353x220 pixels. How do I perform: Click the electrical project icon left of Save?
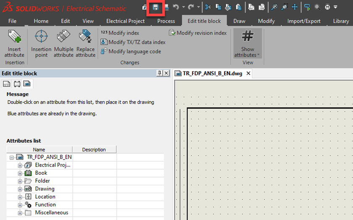(x=144, y=8)
